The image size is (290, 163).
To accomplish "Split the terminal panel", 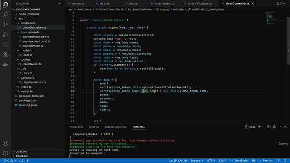I will click(x=269, y=127).
